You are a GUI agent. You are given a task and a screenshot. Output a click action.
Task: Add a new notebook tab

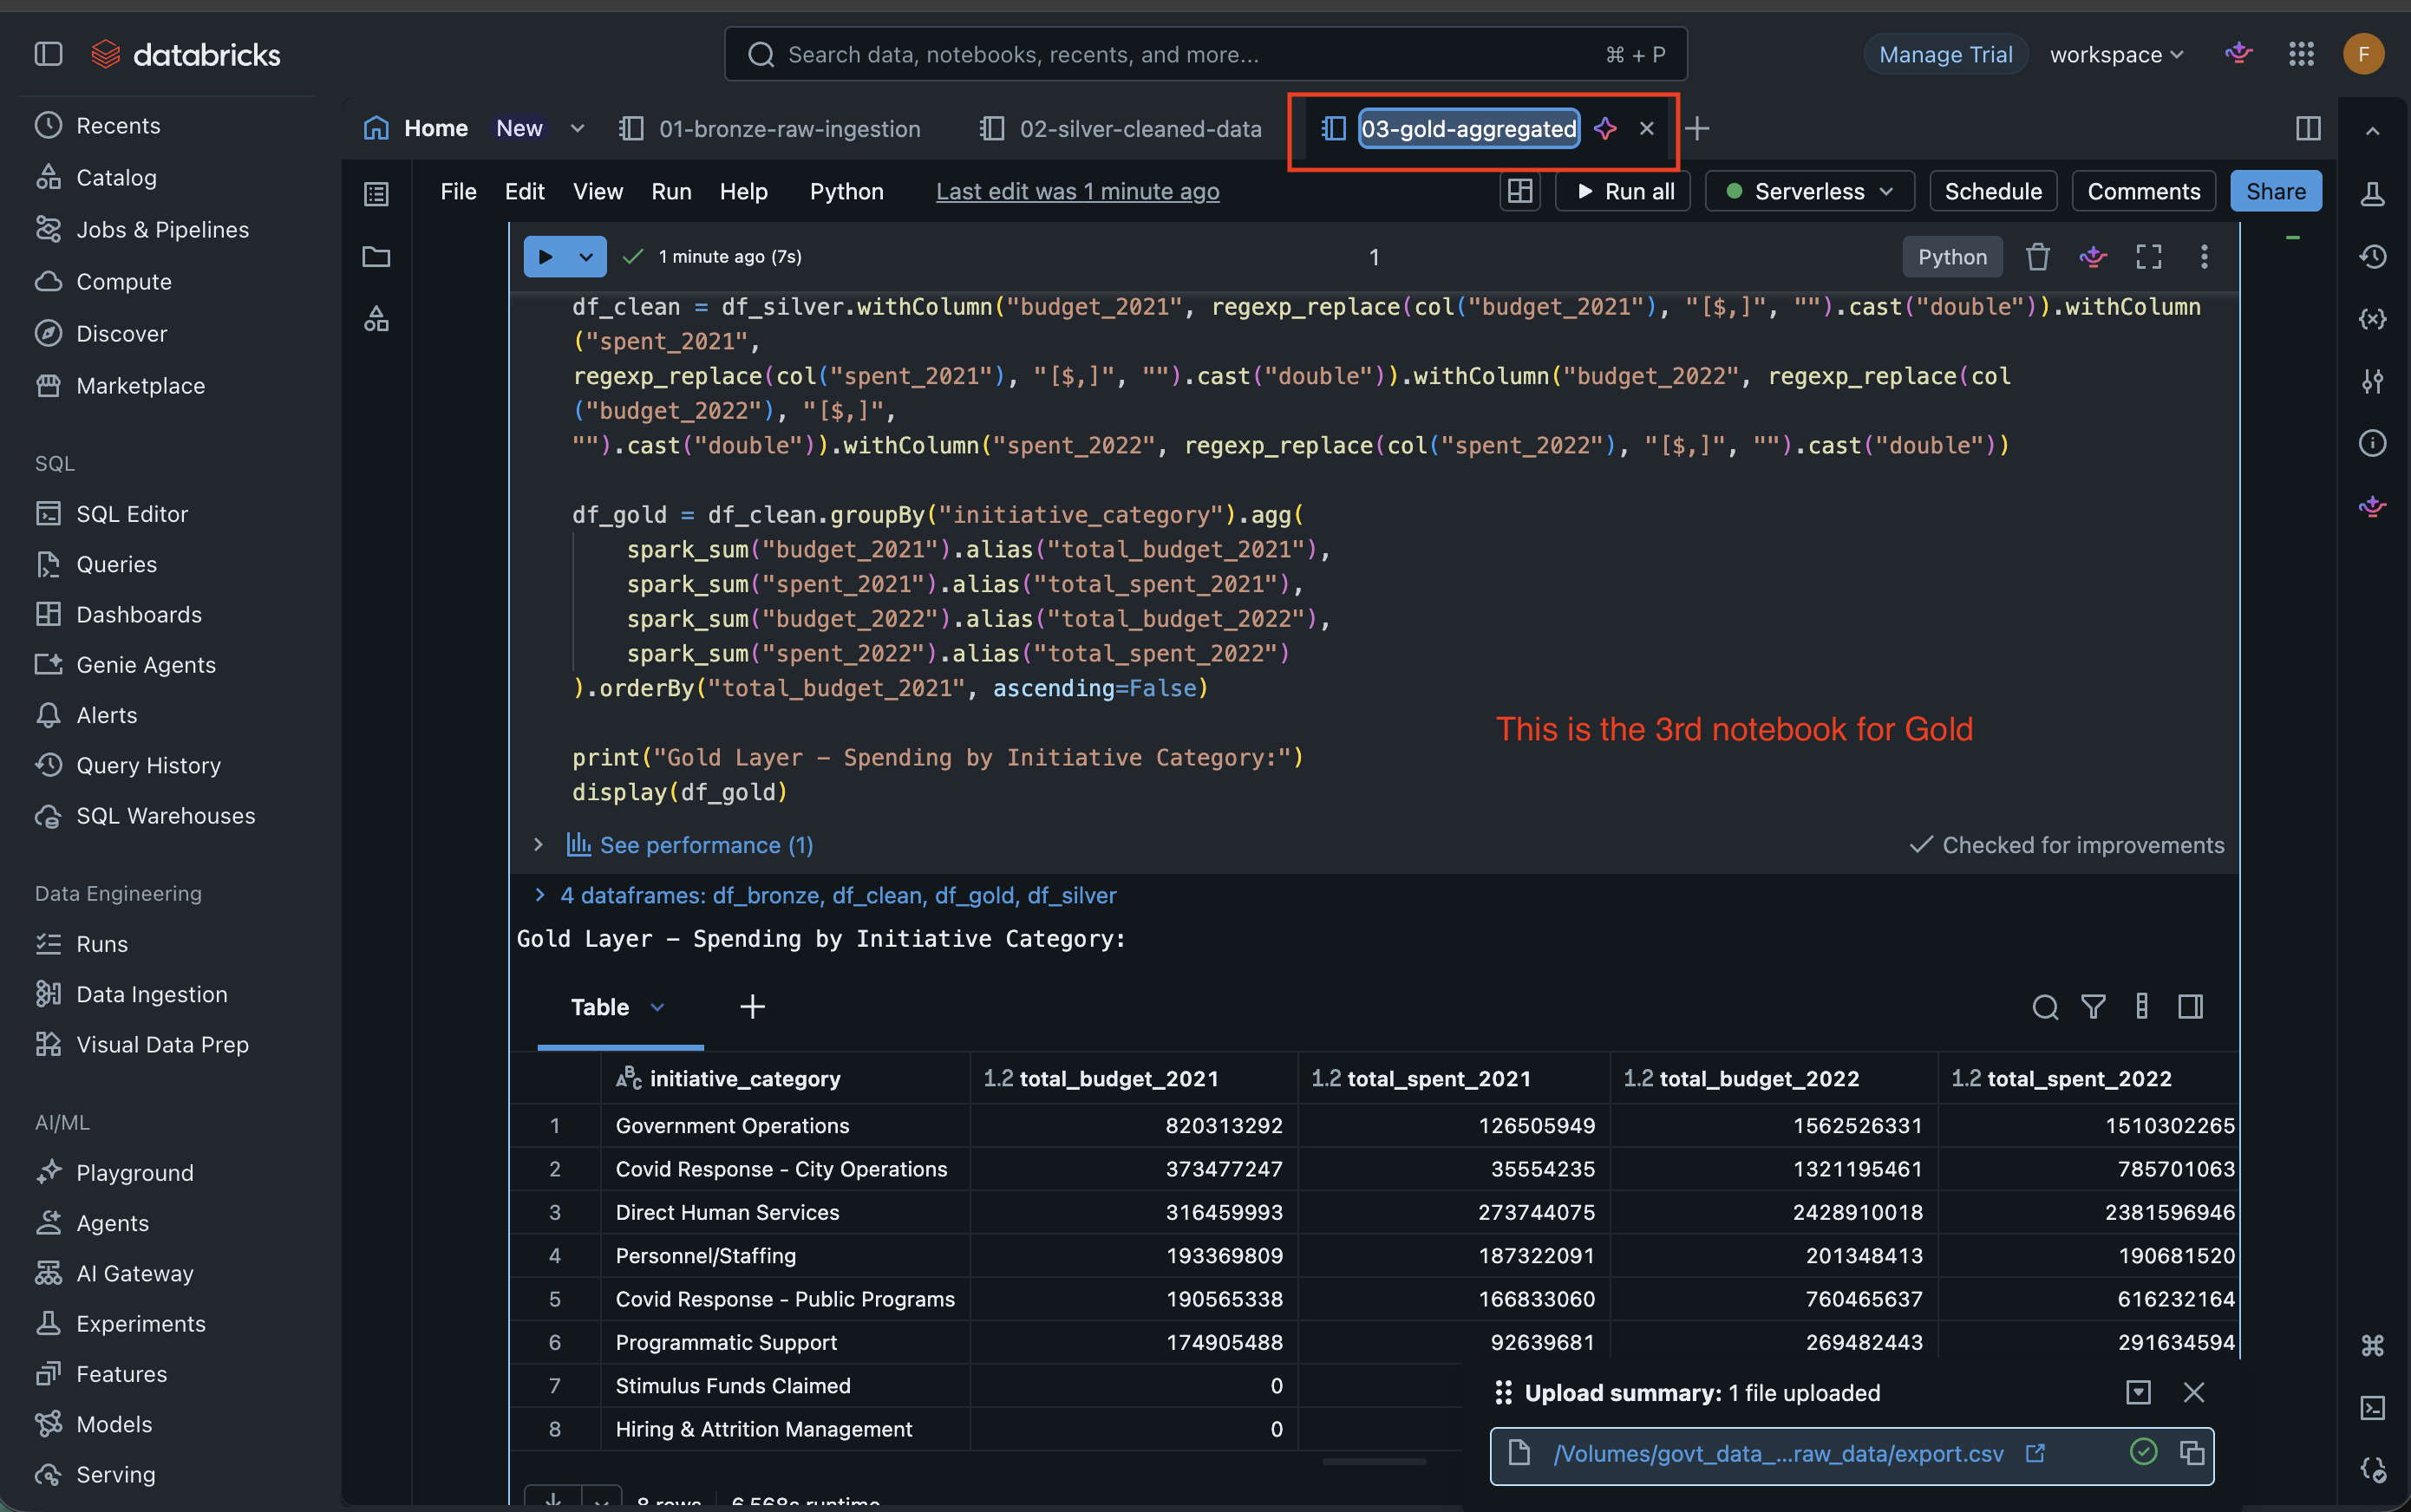[1696, 129]
